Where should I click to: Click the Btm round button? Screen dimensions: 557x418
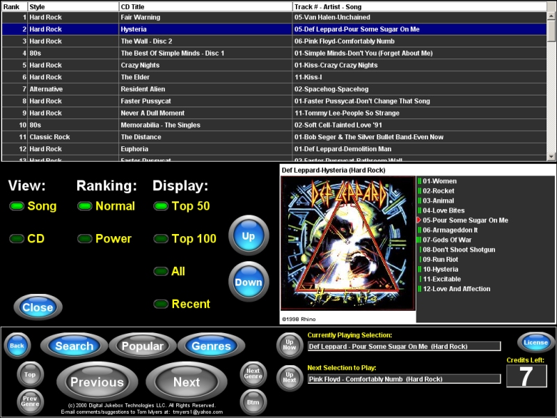(253, 402)
